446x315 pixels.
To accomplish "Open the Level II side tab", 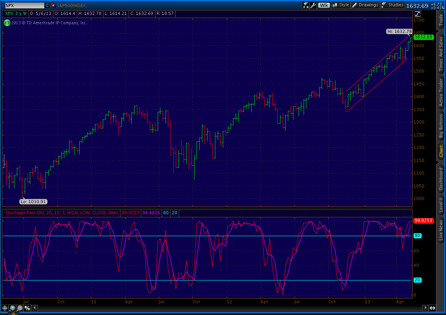I will (x=441, y=205).
